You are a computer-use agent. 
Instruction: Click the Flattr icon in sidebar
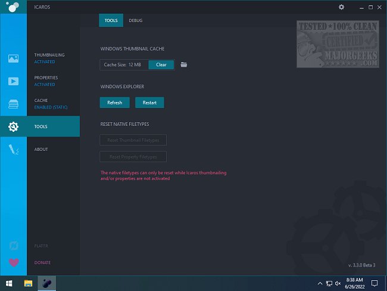coord(13,246)
